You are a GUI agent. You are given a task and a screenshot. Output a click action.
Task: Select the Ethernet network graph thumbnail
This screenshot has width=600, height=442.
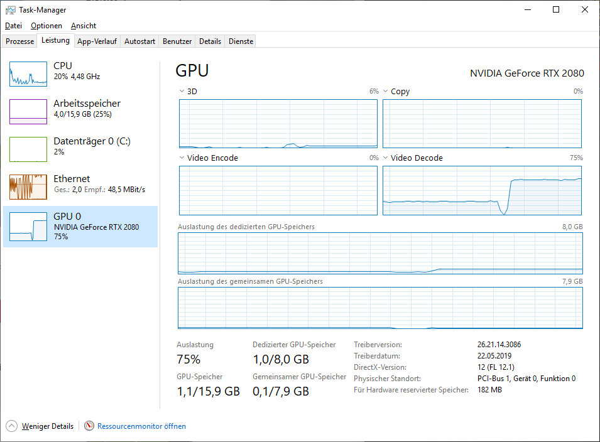tap(28, 187)
